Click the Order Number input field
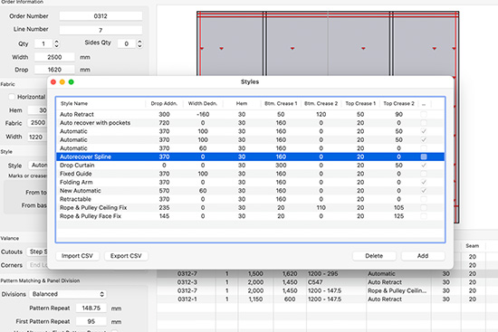Image resolution: width=498 pixels, height=332 pixels. (101, 16)
